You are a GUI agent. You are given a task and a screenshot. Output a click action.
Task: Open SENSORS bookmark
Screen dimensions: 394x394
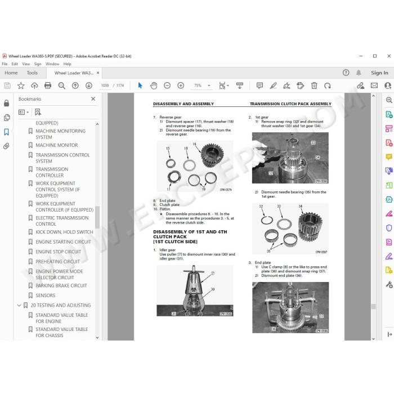click(45, 295)
